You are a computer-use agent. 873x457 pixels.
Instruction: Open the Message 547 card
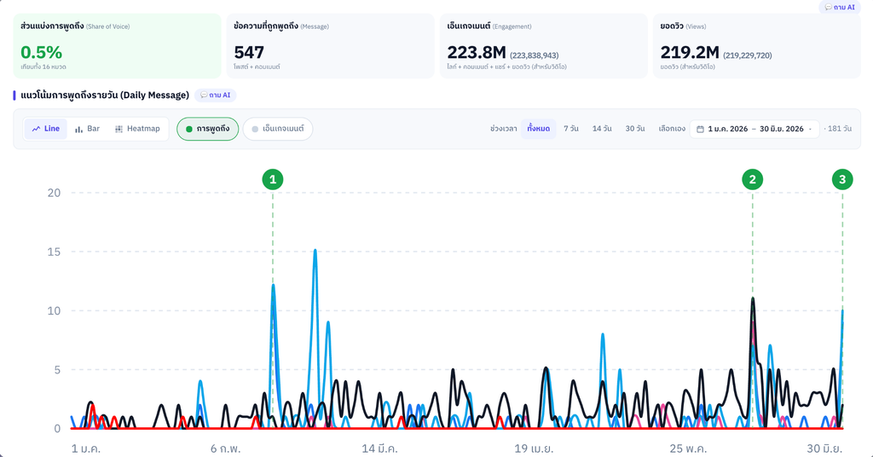(x=330, y=46)
